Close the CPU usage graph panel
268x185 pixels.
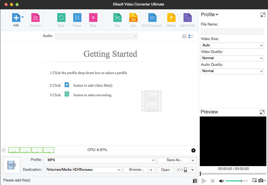(3, 150)
